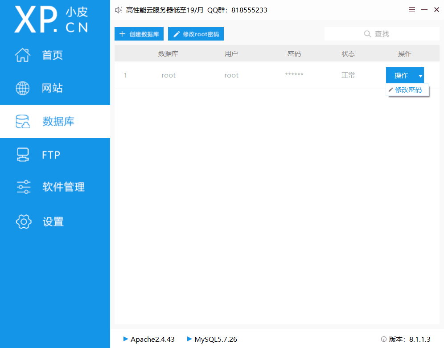
Task: Click the Apache play triangle icon
Action: [126, 339]
